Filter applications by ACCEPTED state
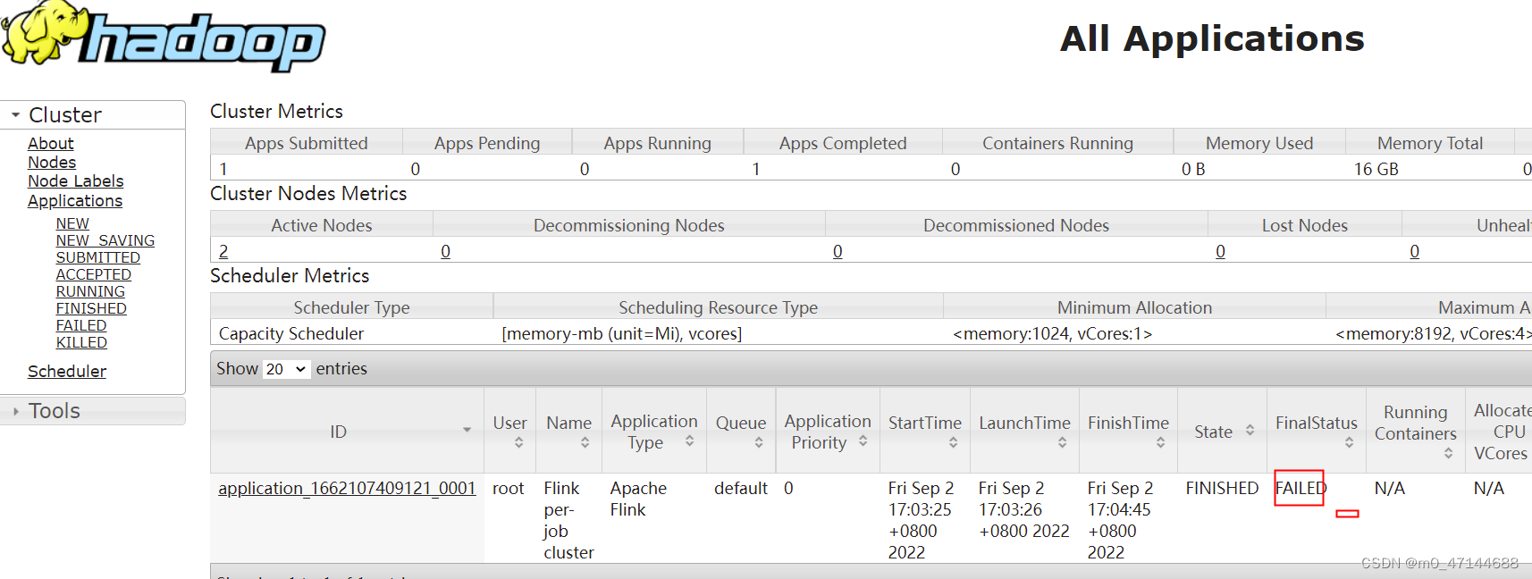 pos(94,274)
